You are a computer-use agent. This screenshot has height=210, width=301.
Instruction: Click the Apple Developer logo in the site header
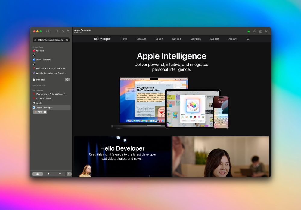pyautogui.click(x=102, y=39)
